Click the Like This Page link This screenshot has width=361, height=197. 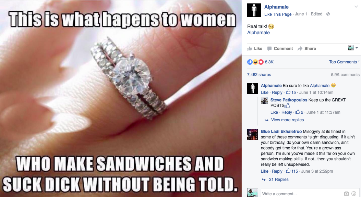pos(278,14)
